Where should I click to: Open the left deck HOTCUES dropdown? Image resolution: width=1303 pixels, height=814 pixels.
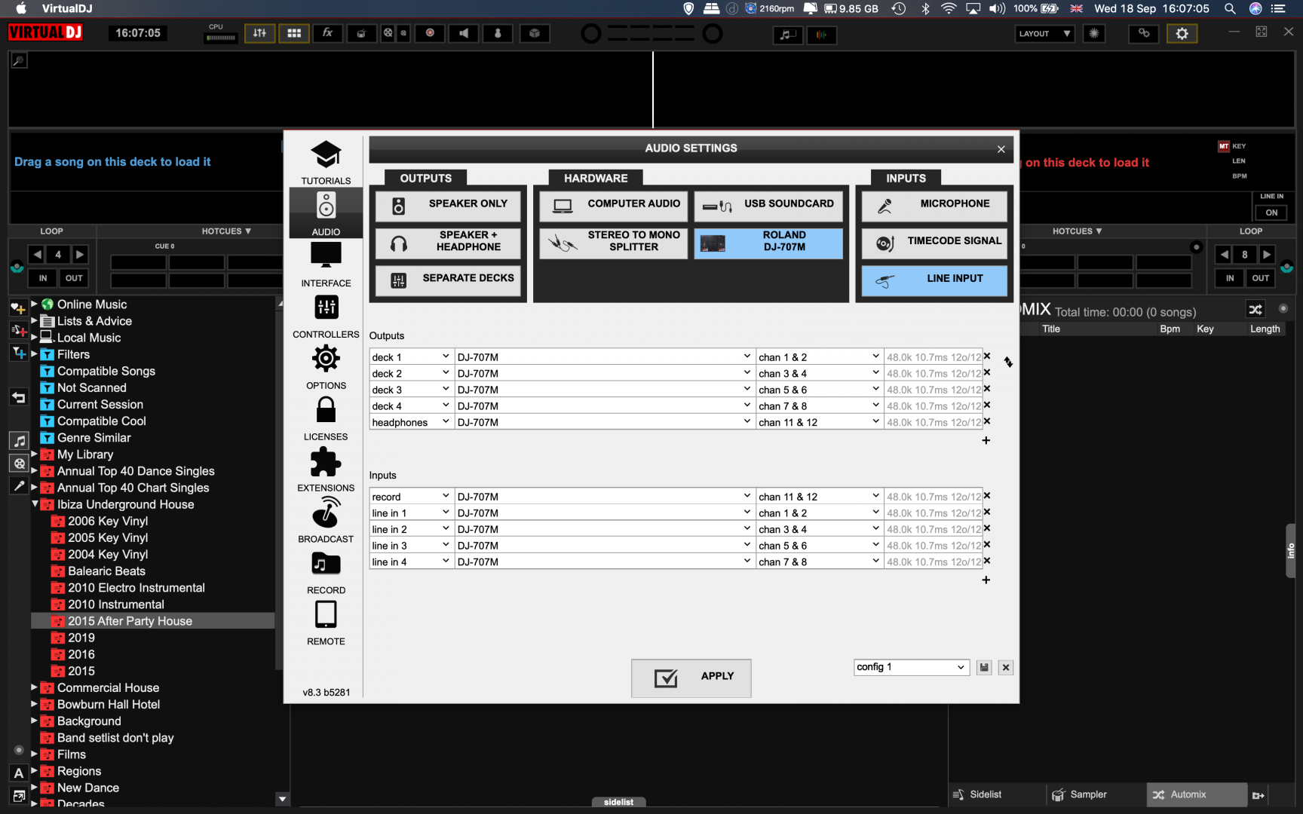pos(226,231)
